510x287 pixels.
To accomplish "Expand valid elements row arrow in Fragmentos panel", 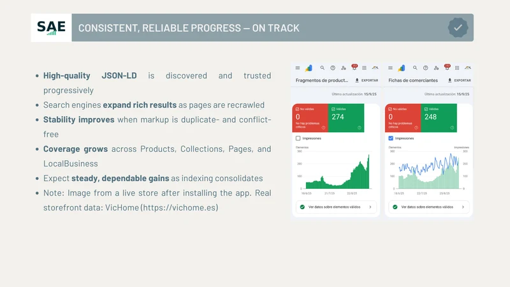I will [370, 207].
